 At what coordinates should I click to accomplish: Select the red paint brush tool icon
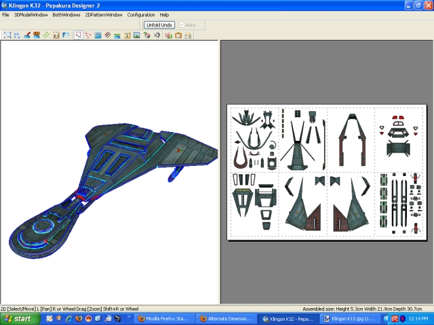pos(27,35)
